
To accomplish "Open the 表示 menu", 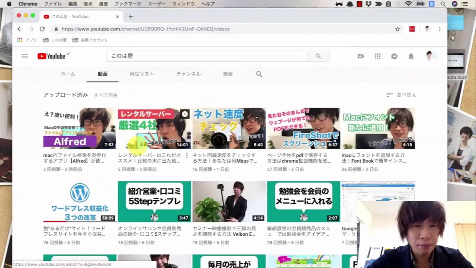I will (88, 4).
